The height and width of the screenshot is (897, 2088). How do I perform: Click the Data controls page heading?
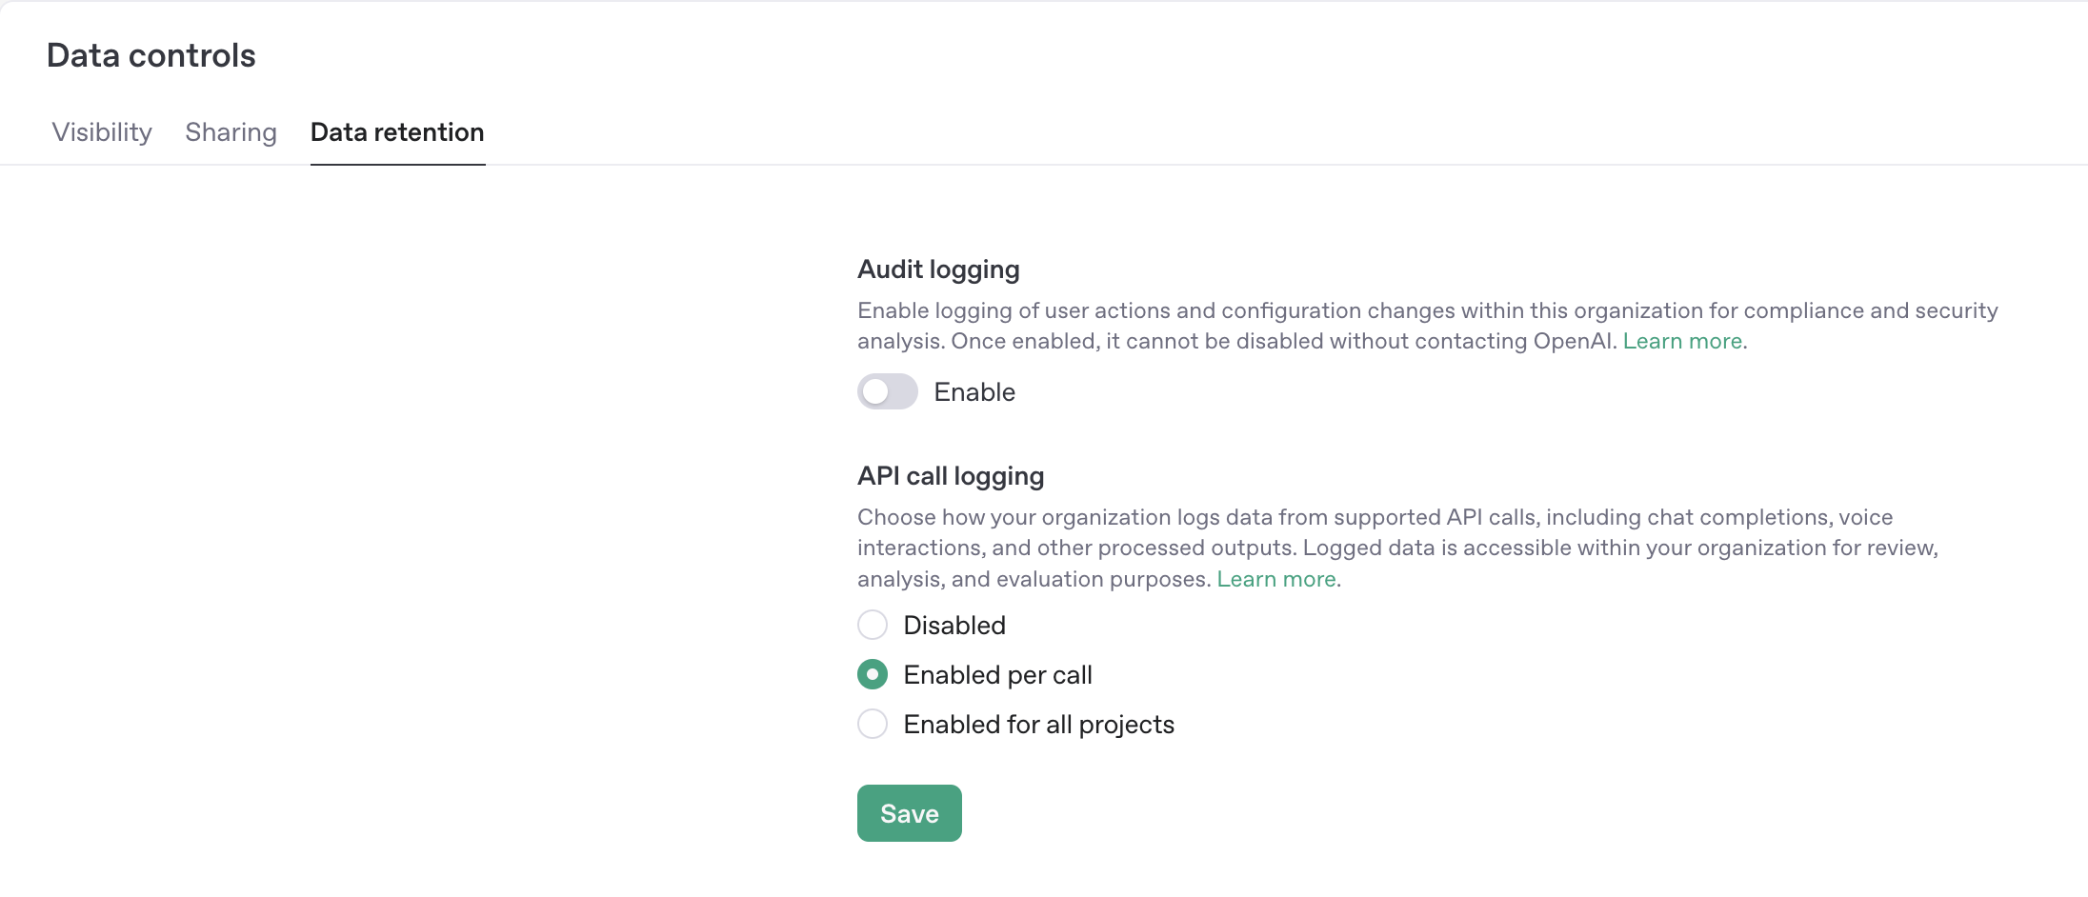click(152, 54)
